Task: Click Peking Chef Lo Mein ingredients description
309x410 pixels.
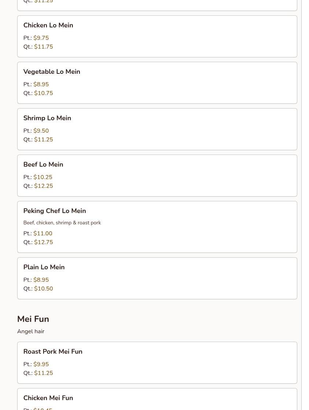Action: click(x=62, y=223)
